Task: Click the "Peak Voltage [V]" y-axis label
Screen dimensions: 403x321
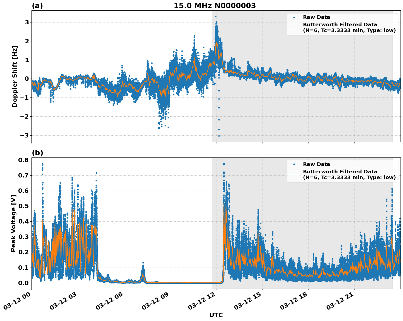Action: click(x=13, y=223)
